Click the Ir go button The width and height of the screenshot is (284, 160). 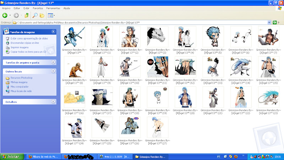click(277, 22)
